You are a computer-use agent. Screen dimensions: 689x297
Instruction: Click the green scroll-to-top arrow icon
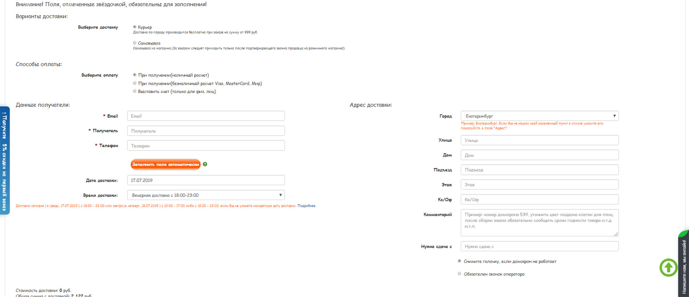(668, 268)
